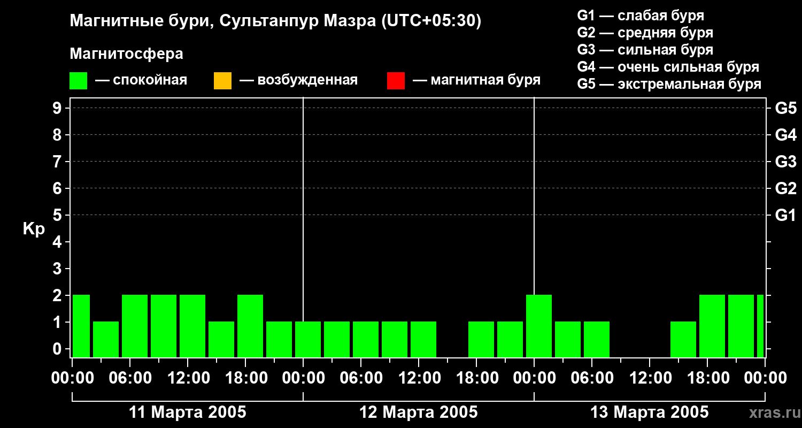This screenshot has height=428, width=802.
Task: Click the '— возбужденная' legend label
Action: coord(298,80)
